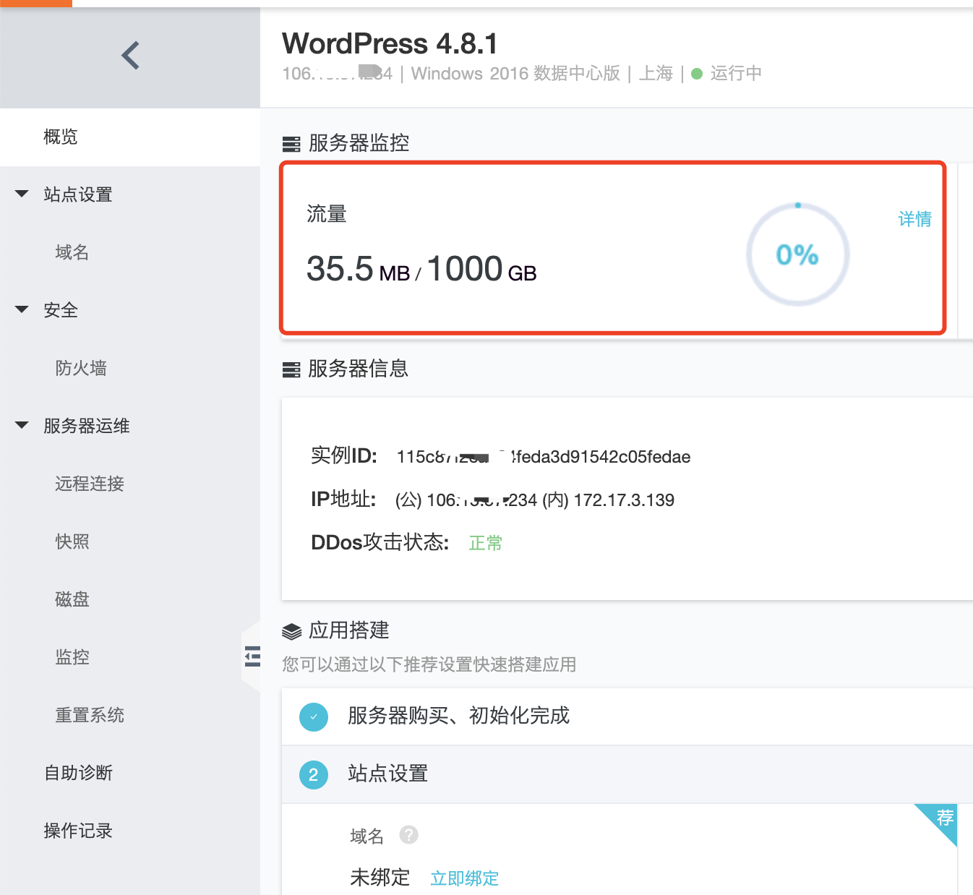Open the 服务器购买、初始化完成 step row
This screenshot has height=895, width=973.
pos(627,716)
